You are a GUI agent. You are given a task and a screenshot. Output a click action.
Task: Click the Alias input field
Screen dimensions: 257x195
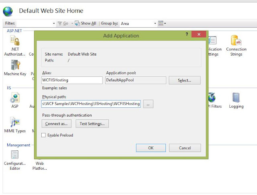click(72, 80)
